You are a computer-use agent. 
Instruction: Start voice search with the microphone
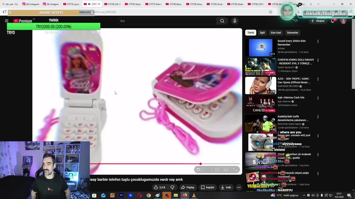pos(235,21)
